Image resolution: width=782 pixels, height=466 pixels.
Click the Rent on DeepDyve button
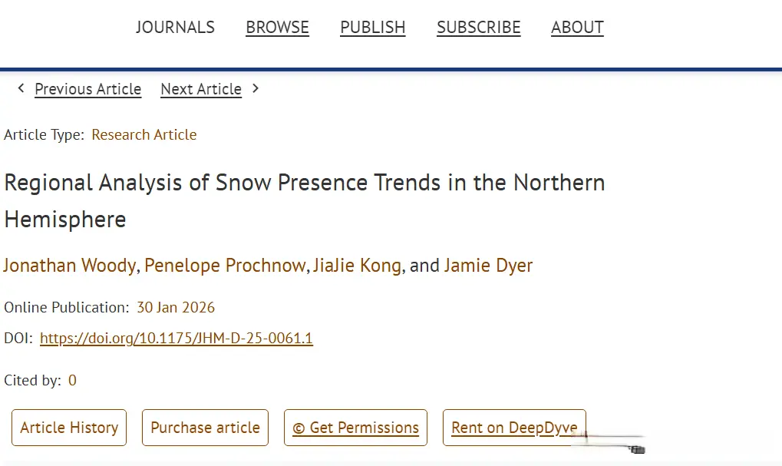click(514, 428)
